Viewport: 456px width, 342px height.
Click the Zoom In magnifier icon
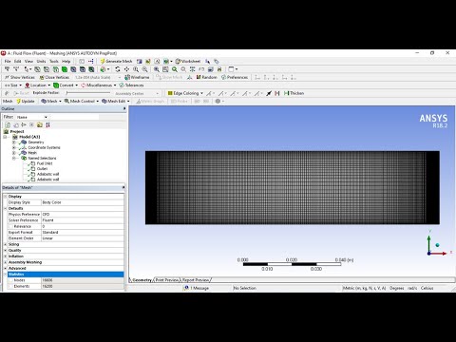(x=136, y=69)
